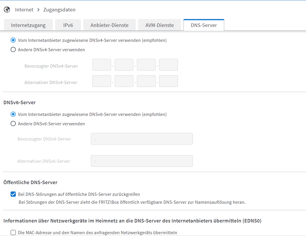Click the 'DNSv6-Server' section heading

(x=20, y=102)
